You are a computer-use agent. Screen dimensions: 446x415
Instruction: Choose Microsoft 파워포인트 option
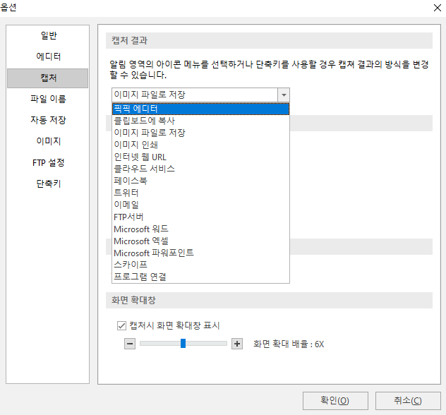point(201,253)
